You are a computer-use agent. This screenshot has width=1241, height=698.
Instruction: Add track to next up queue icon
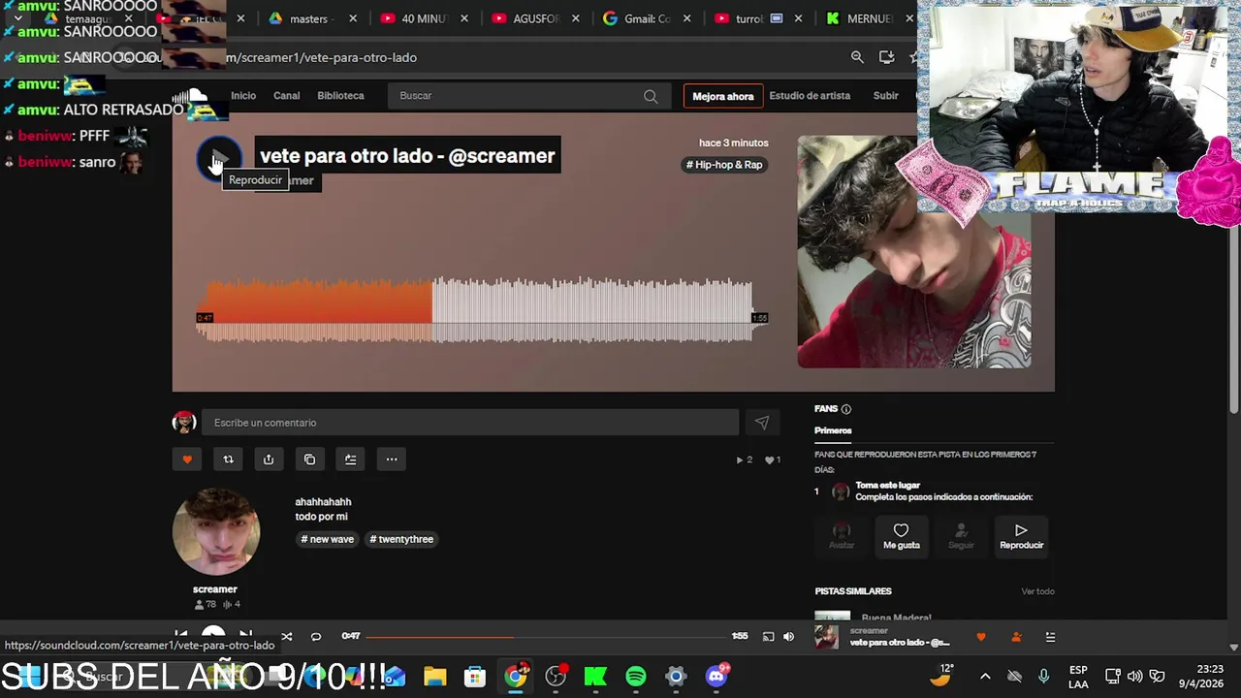pos(350,460)
